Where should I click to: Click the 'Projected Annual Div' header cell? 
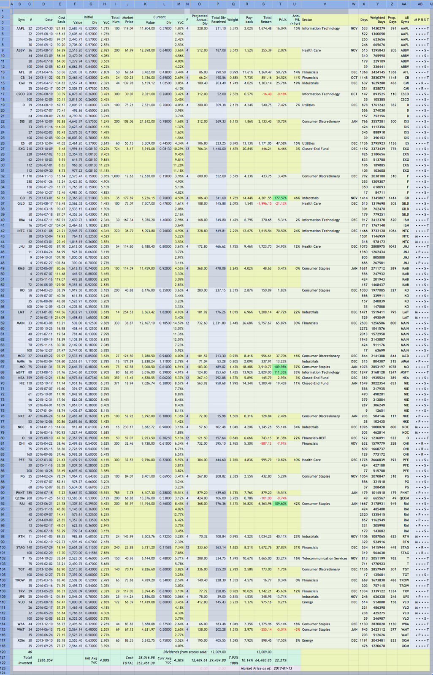point(199,20)
